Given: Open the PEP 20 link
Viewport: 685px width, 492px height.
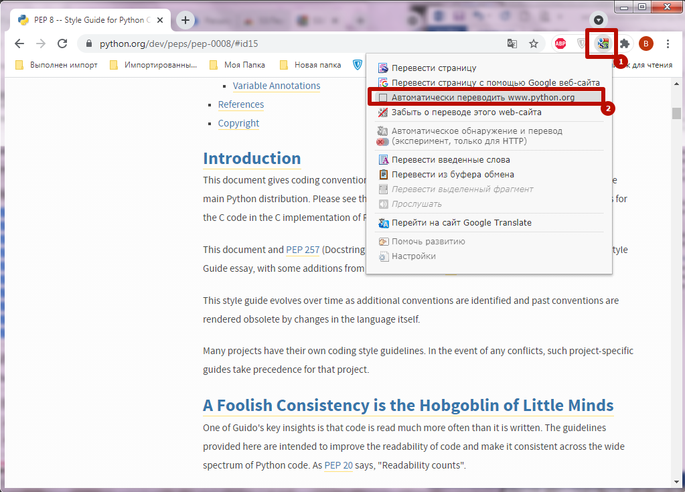Looking at the screenshot, I should pos(339,465).
